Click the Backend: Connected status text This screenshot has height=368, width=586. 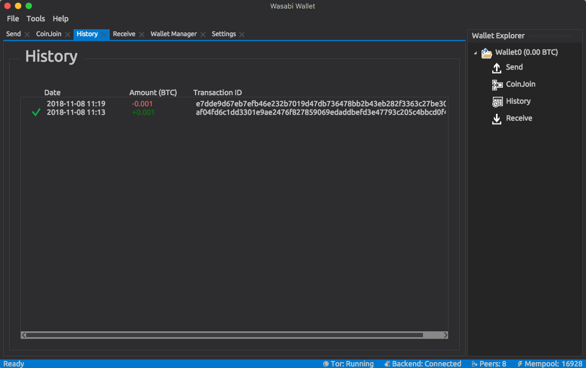426,364
